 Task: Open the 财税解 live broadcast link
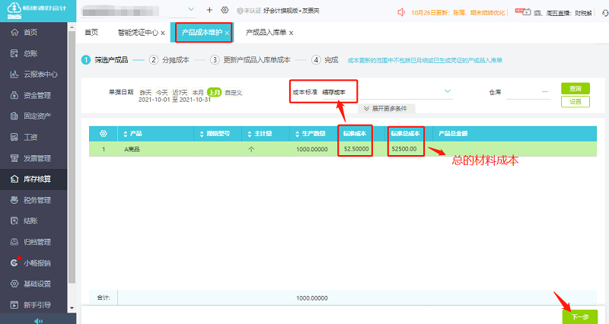click(563, 13)
